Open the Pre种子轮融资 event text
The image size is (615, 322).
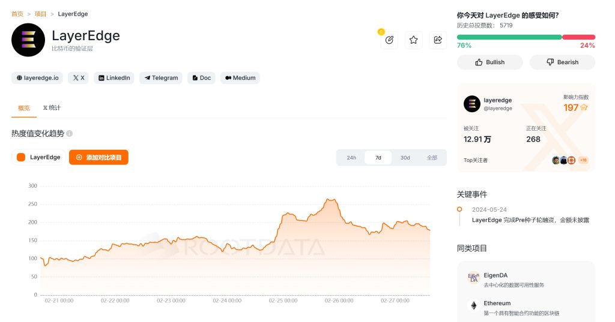coord(531,220)
